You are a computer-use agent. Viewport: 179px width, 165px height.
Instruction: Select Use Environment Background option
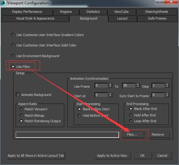[13, 56]
